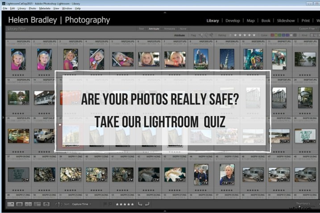This screenshot has height=213, width=320.
Task: Filter by no color label gray swatch
Action: [295, 35]
